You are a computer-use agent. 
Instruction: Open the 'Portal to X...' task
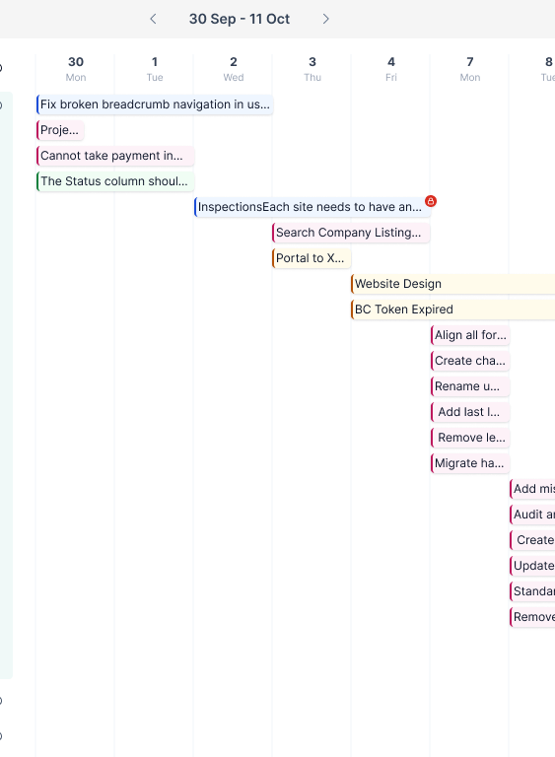[x=312, y=258]
